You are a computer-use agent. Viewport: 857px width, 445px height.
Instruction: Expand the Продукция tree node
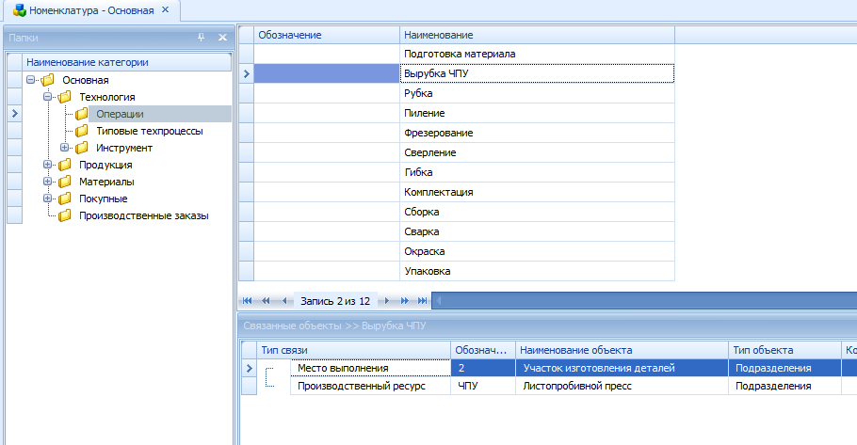(47, 165)
